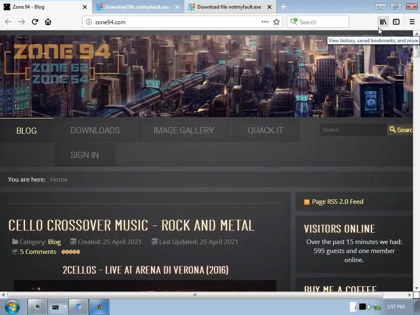Follow the Home breadcrumb link
Image resolution: width=420 pixels, height=315 pixels.
[x=59, y=180]
